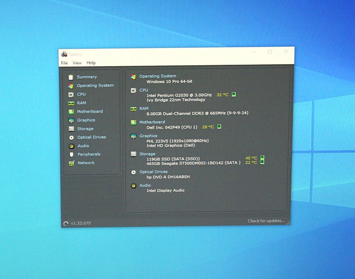Screen dimensions: 355x279
Task: Open the File menu
Action: (65, 63)
